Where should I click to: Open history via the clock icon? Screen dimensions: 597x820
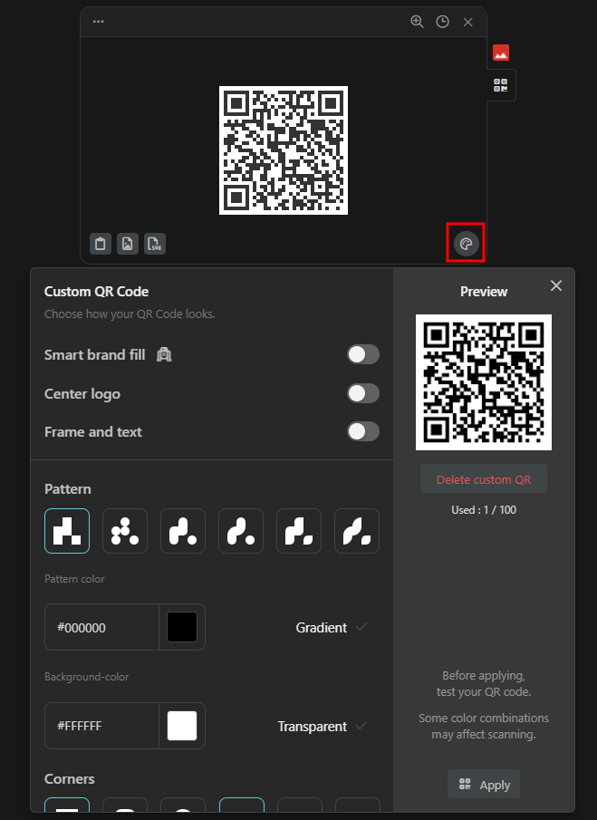[x=442, y=22]
